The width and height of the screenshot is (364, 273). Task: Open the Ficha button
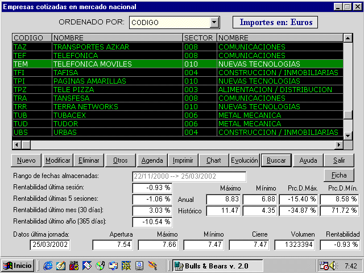339,175
